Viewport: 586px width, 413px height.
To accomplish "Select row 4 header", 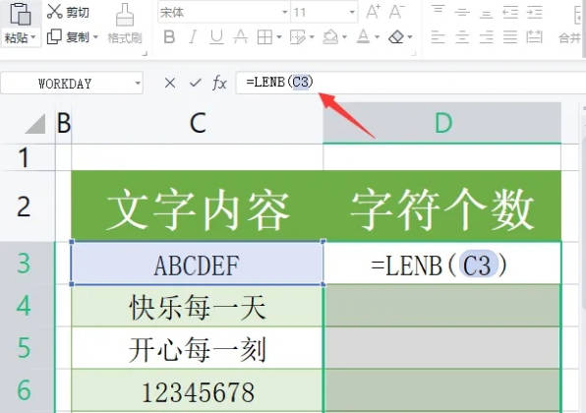I will click(x=27, y=306).
